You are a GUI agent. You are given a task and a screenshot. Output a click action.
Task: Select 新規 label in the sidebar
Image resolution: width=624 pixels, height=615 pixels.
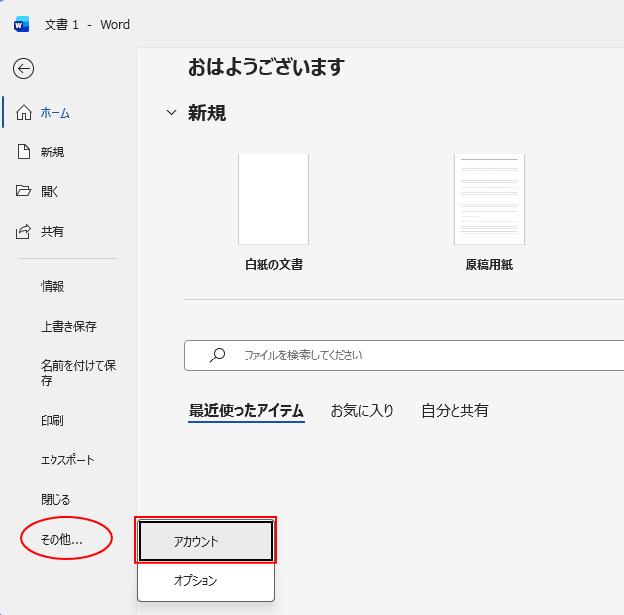(x=52, y=152)
